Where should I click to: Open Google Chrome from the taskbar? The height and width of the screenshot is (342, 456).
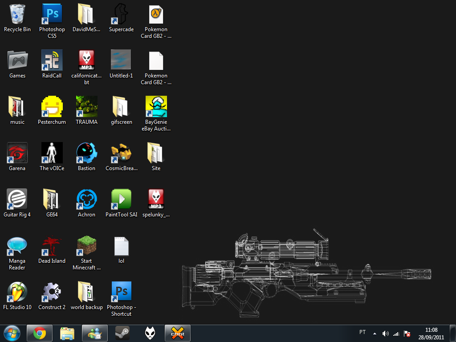(40, 333)
